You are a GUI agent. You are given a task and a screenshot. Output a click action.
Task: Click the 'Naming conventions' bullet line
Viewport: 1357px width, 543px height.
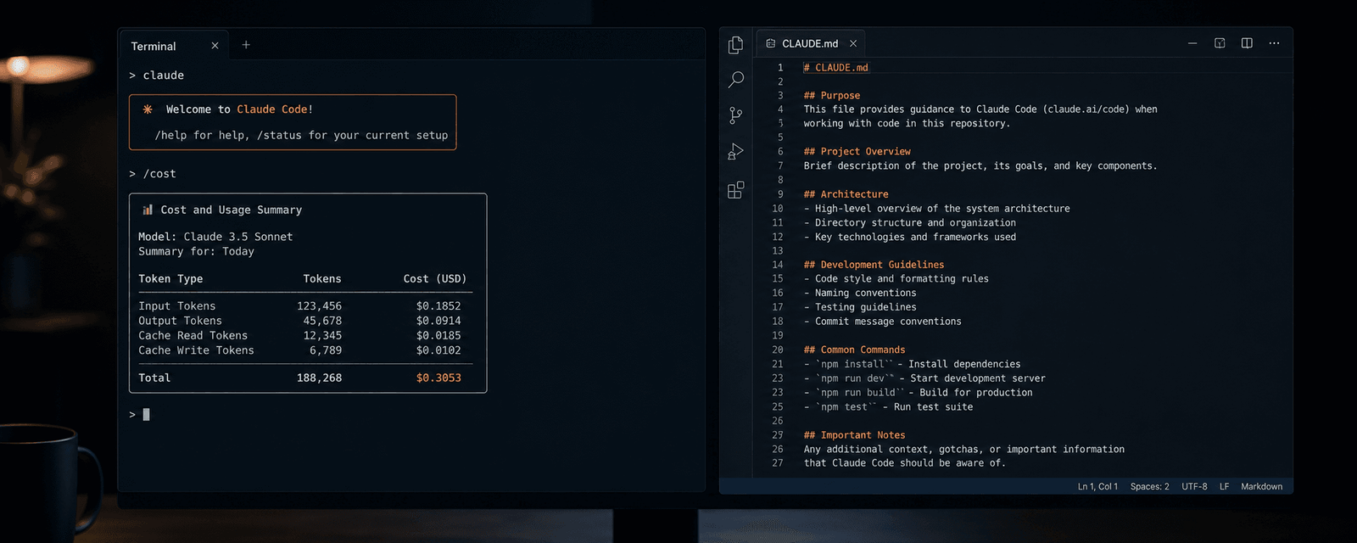(x=860, y=293)
